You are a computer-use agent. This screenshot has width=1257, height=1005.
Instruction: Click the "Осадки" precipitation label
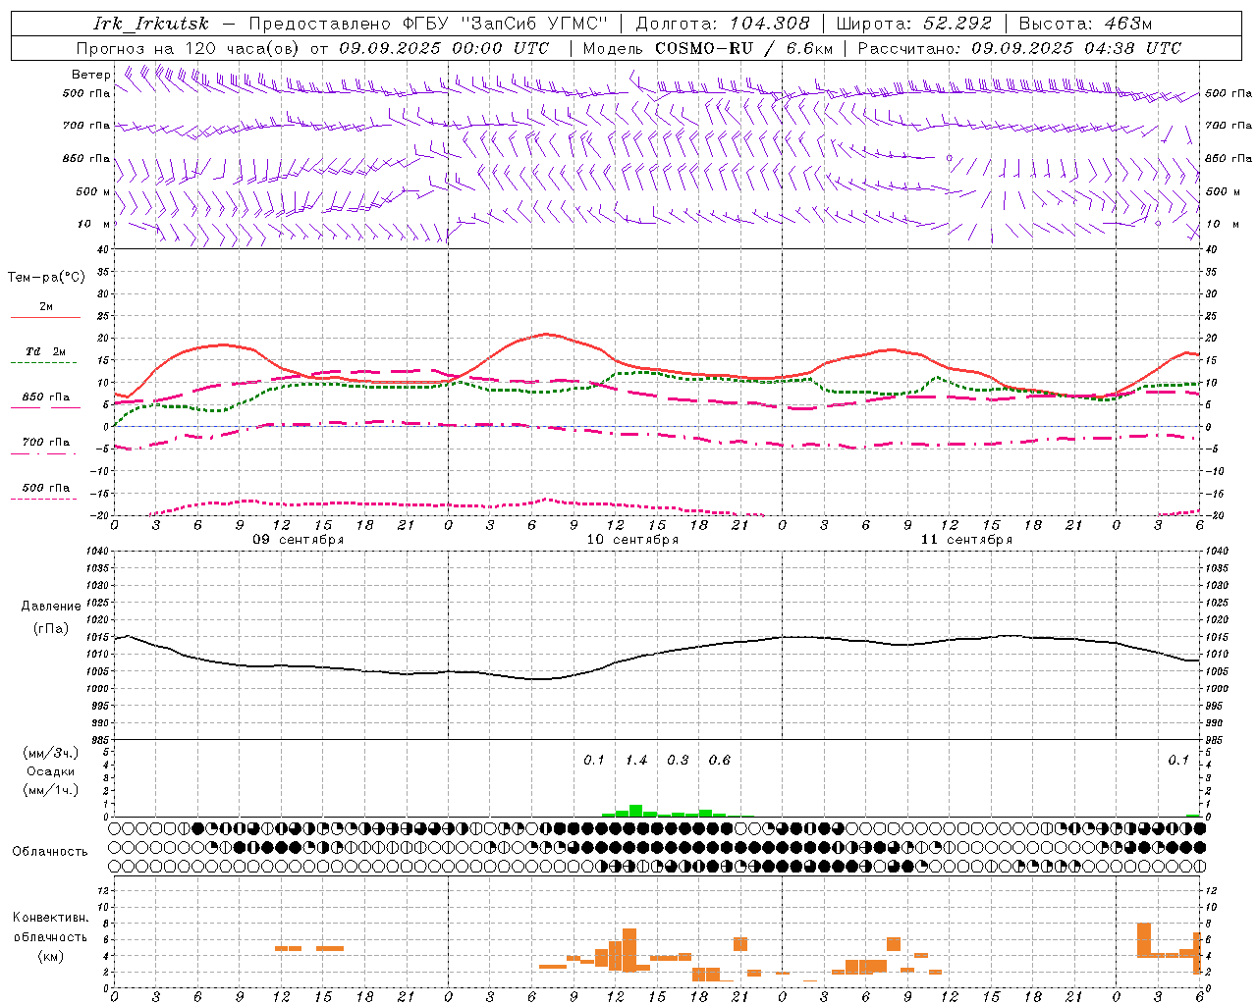click(51, 771)
